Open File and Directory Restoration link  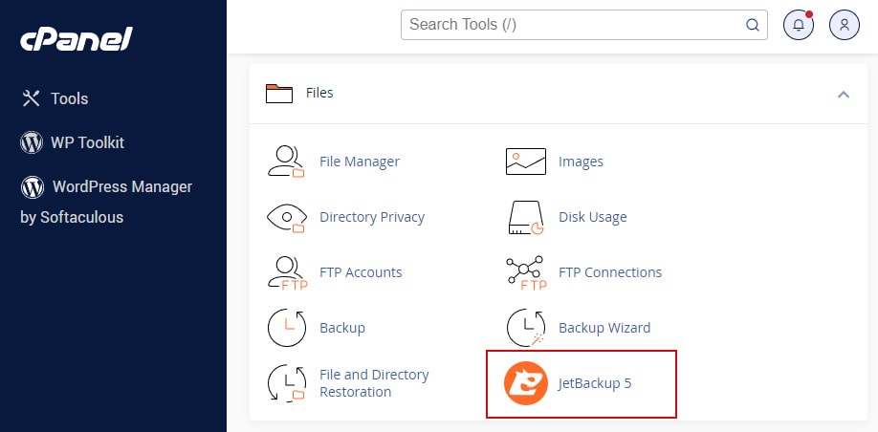coord(374,383)
